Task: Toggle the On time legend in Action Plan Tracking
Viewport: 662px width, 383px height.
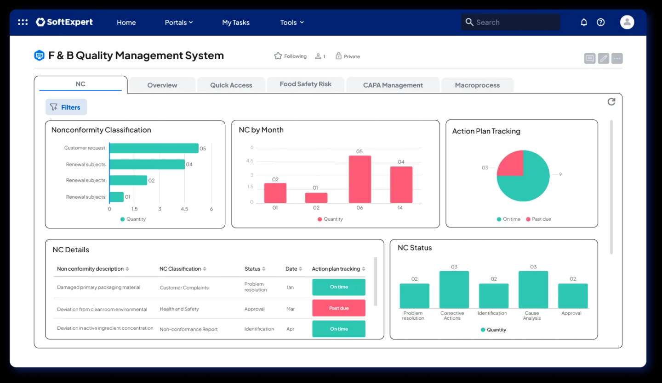Action: tap(509, 219)
